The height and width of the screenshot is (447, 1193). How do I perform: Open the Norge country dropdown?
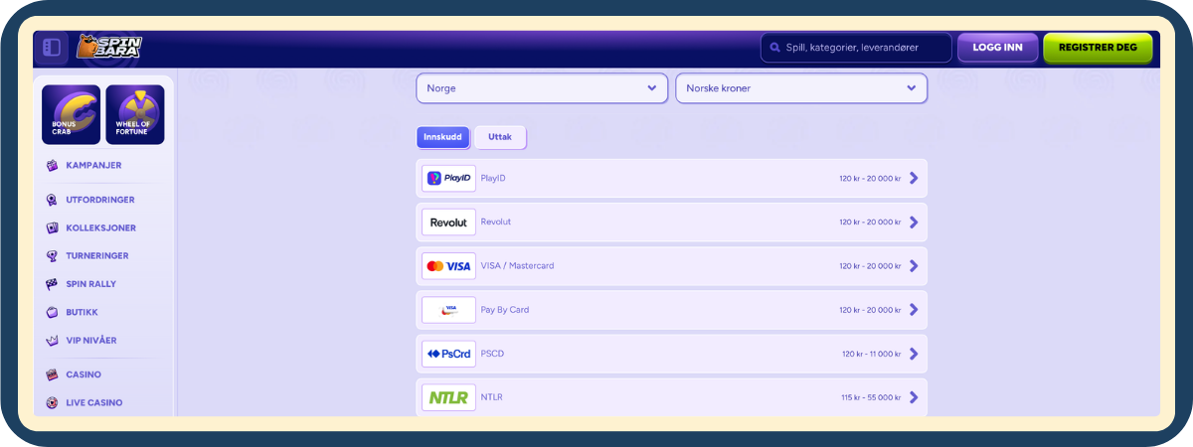click(x=542, y=87)
